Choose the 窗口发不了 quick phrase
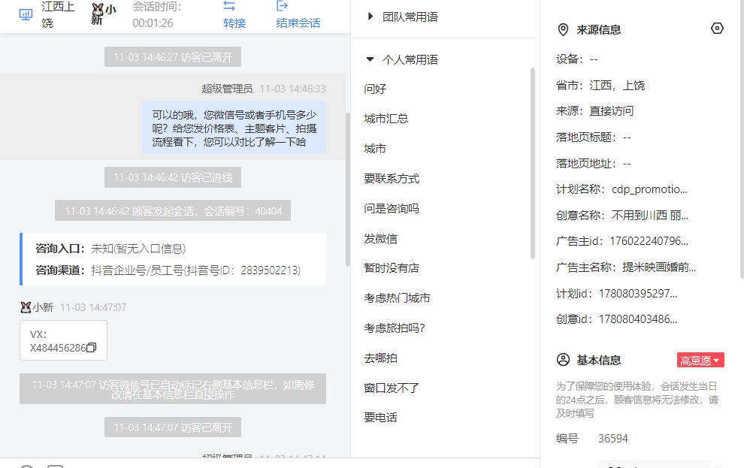The width and height of the screenshot is (744, 468). 392,388
